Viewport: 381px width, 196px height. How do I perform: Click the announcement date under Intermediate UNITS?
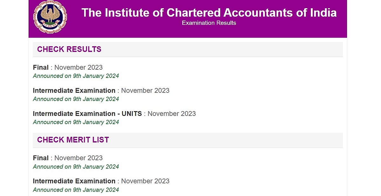[76, 122]
